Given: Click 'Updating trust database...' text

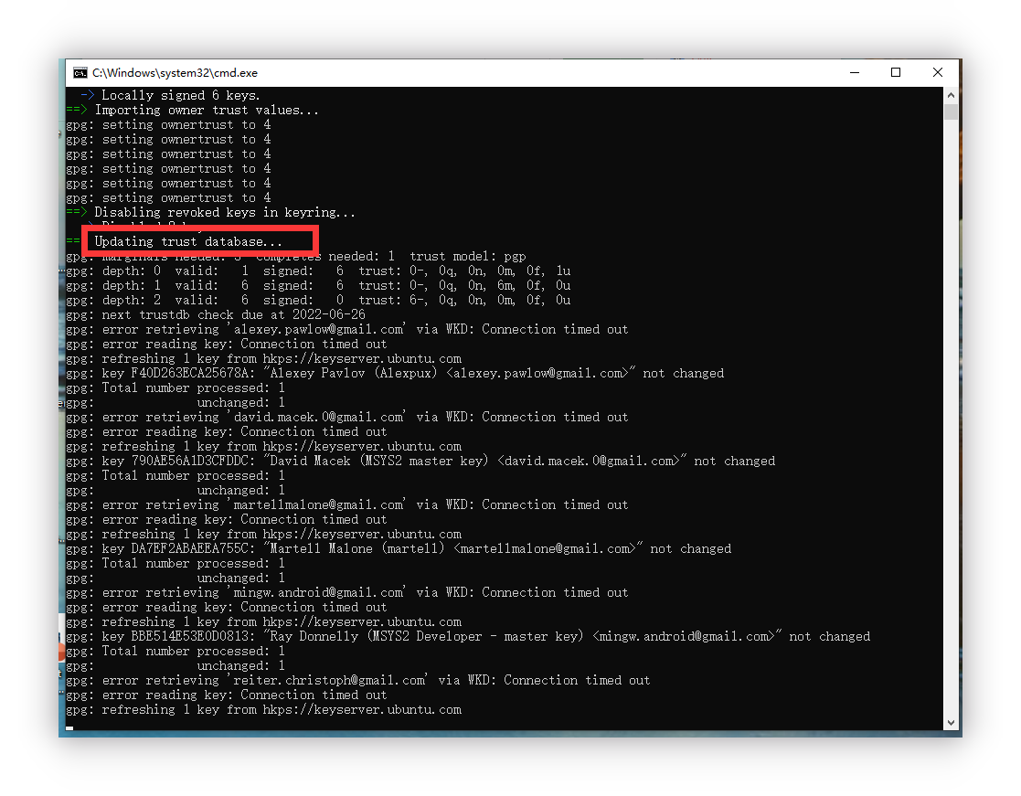Looking at the screenshot, I should [x=188, y=241].
